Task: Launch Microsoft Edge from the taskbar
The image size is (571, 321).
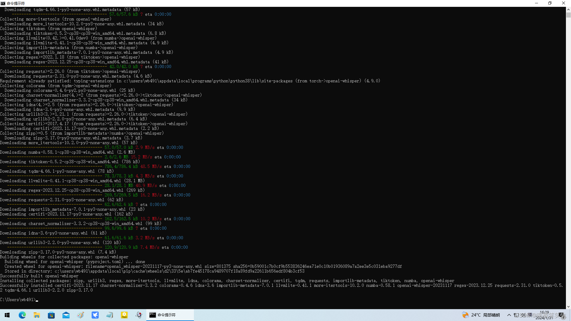Action: [22, 315]
